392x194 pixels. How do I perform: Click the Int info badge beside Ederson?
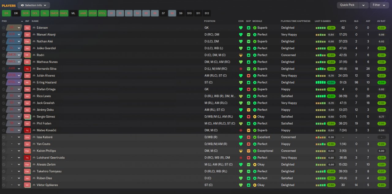click(x=27, y=28)
